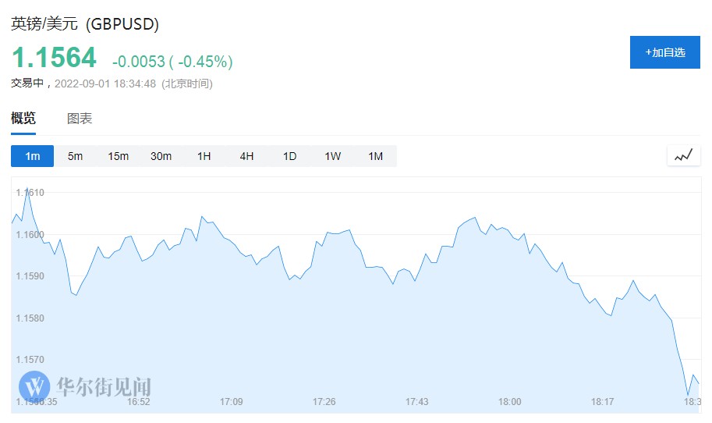Image resolution: width=712 pixels, height=423 pixels.
Task: Switch to the 概览 overview tab
Action: point(23,119)
